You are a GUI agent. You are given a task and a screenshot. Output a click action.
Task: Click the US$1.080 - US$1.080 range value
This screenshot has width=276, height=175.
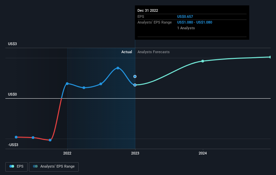pos(195,23)
